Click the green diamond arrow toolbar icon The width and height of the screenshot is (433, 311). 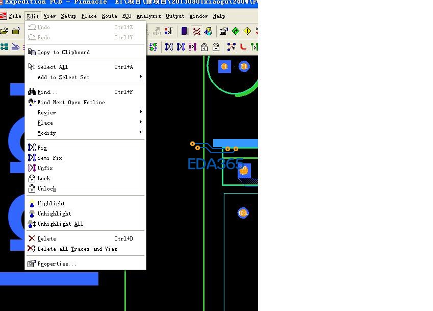click(236, 31)
